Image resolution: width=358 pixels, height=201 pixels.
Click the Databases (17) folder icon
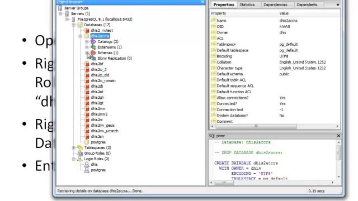[80, 25]
